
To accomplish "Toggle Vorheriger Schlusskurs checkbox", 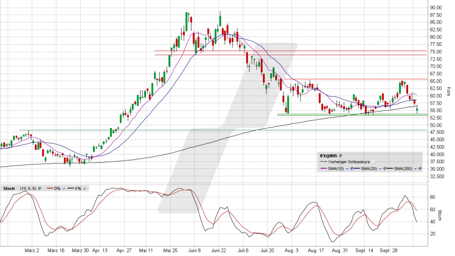I will 373,162.
